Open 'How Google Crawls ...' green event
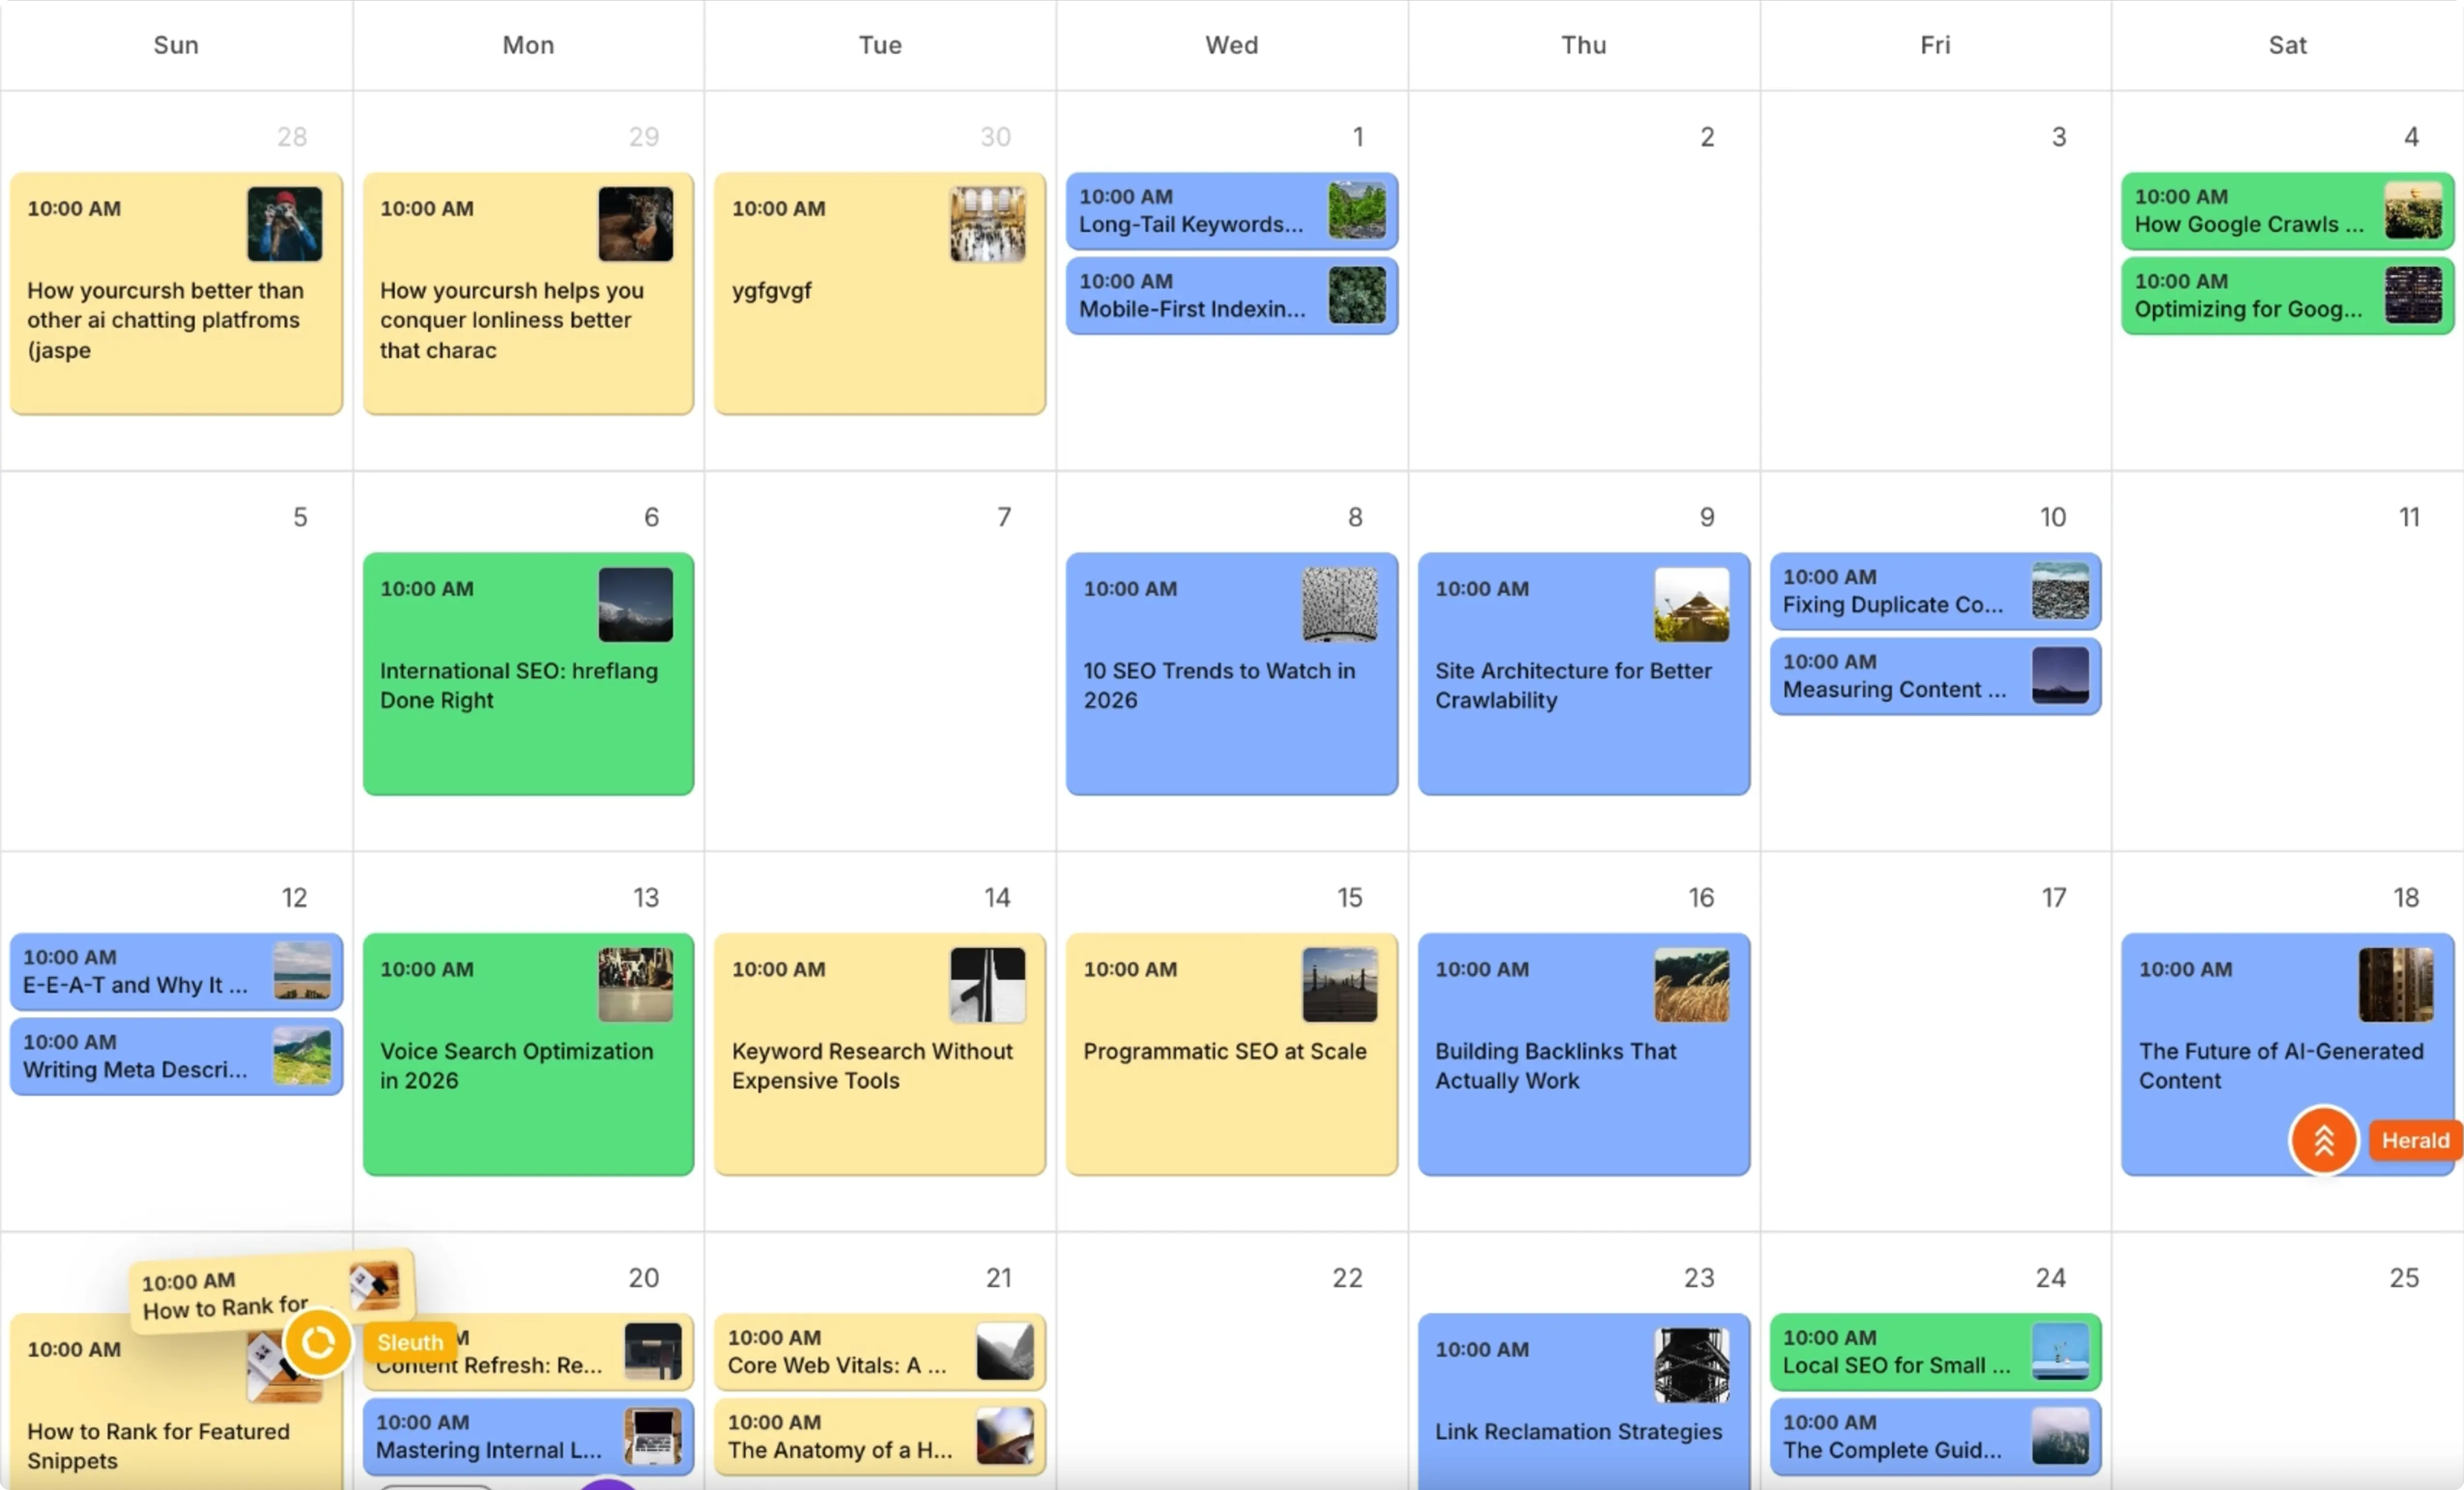Screen dimensions: 2464x1490 coord(2287,211)
